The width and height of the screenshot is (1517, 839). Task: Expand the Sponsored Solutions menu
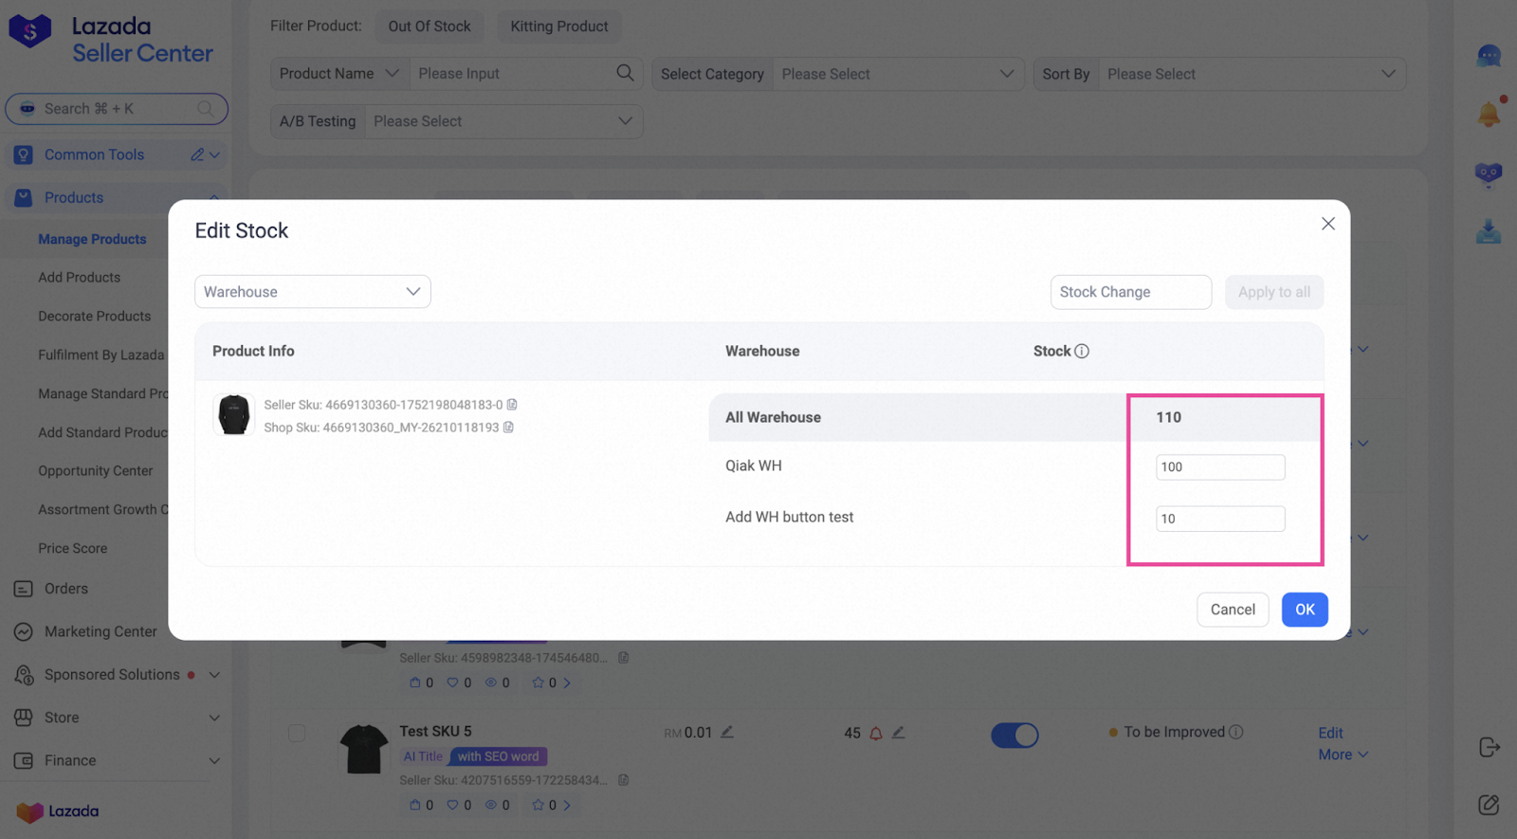(x=214, y=675)
